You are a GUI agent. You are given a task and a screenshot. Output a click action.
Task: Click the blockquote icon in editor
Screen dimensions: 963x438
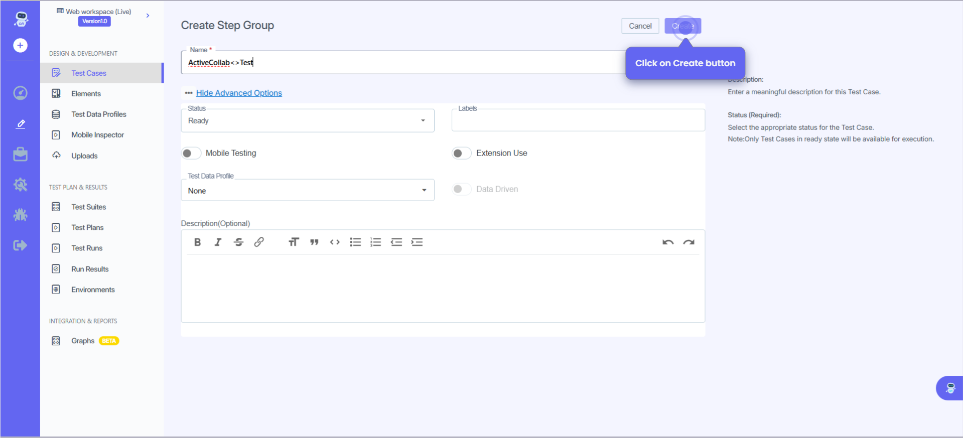[x=314, y=242]
